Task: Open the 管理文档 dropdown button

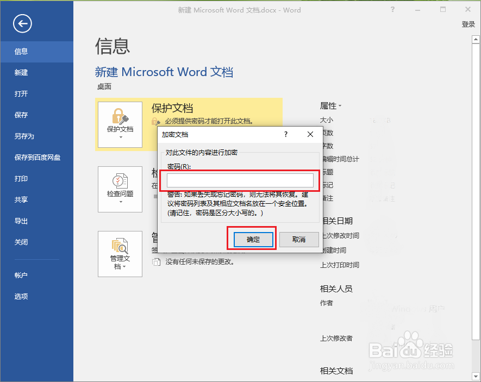Action: pyautogui.click(x=120, y=254)
